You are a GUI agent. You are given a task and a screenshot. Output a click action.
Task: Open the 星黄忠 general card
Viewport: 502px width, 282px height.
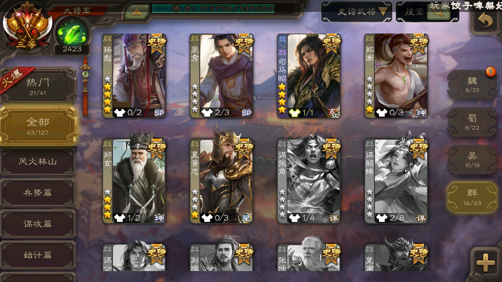(x=221, y=181)
